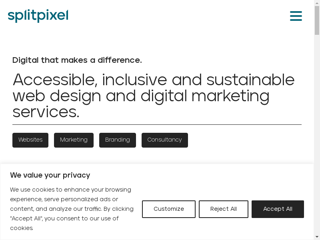The width and height of the screenshot is (320, 240).
Task: Open the Consultancy service tag
Action: click(x=164, y=140)
